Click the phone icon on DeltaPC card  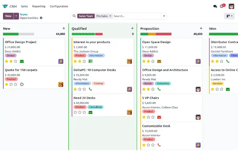pos(90,89)
